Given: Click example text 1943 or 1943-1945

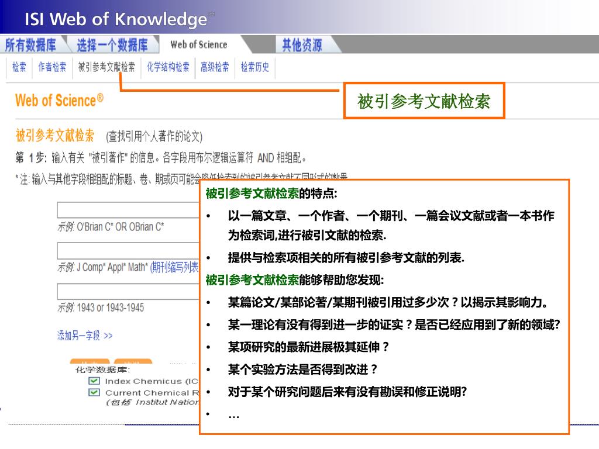Looking at the screenshot, I should [x=111, y=308].
